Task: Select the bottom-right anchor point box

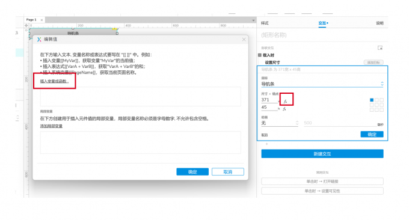Action: point(381,110)
